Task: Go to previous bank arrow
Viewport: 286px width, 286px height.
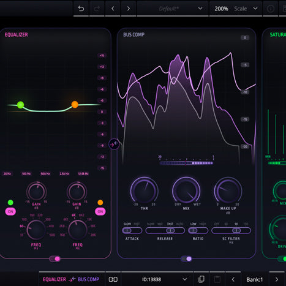Action: click(233, 279)
